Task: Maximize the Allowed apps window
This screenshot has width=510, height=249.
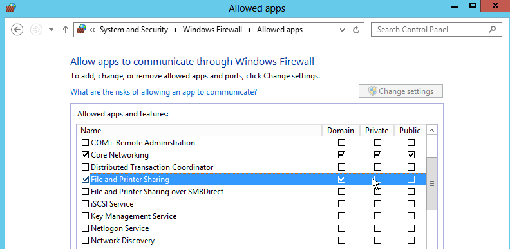Action: (473, 6)
